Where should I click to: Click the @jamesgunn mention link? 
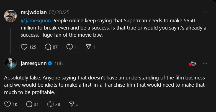[x=36, y=20]
